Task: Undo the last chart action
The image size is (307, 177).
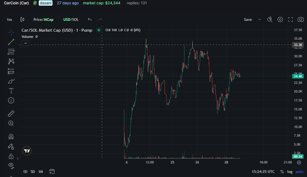Action: click(x=90, y=19)
